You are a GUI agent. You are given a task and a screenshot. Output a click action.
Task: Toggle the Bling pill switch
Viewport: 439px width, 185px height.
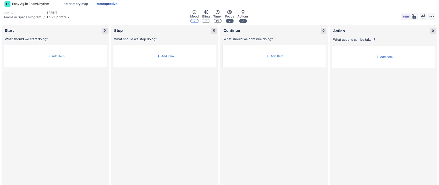coord(206,21)
